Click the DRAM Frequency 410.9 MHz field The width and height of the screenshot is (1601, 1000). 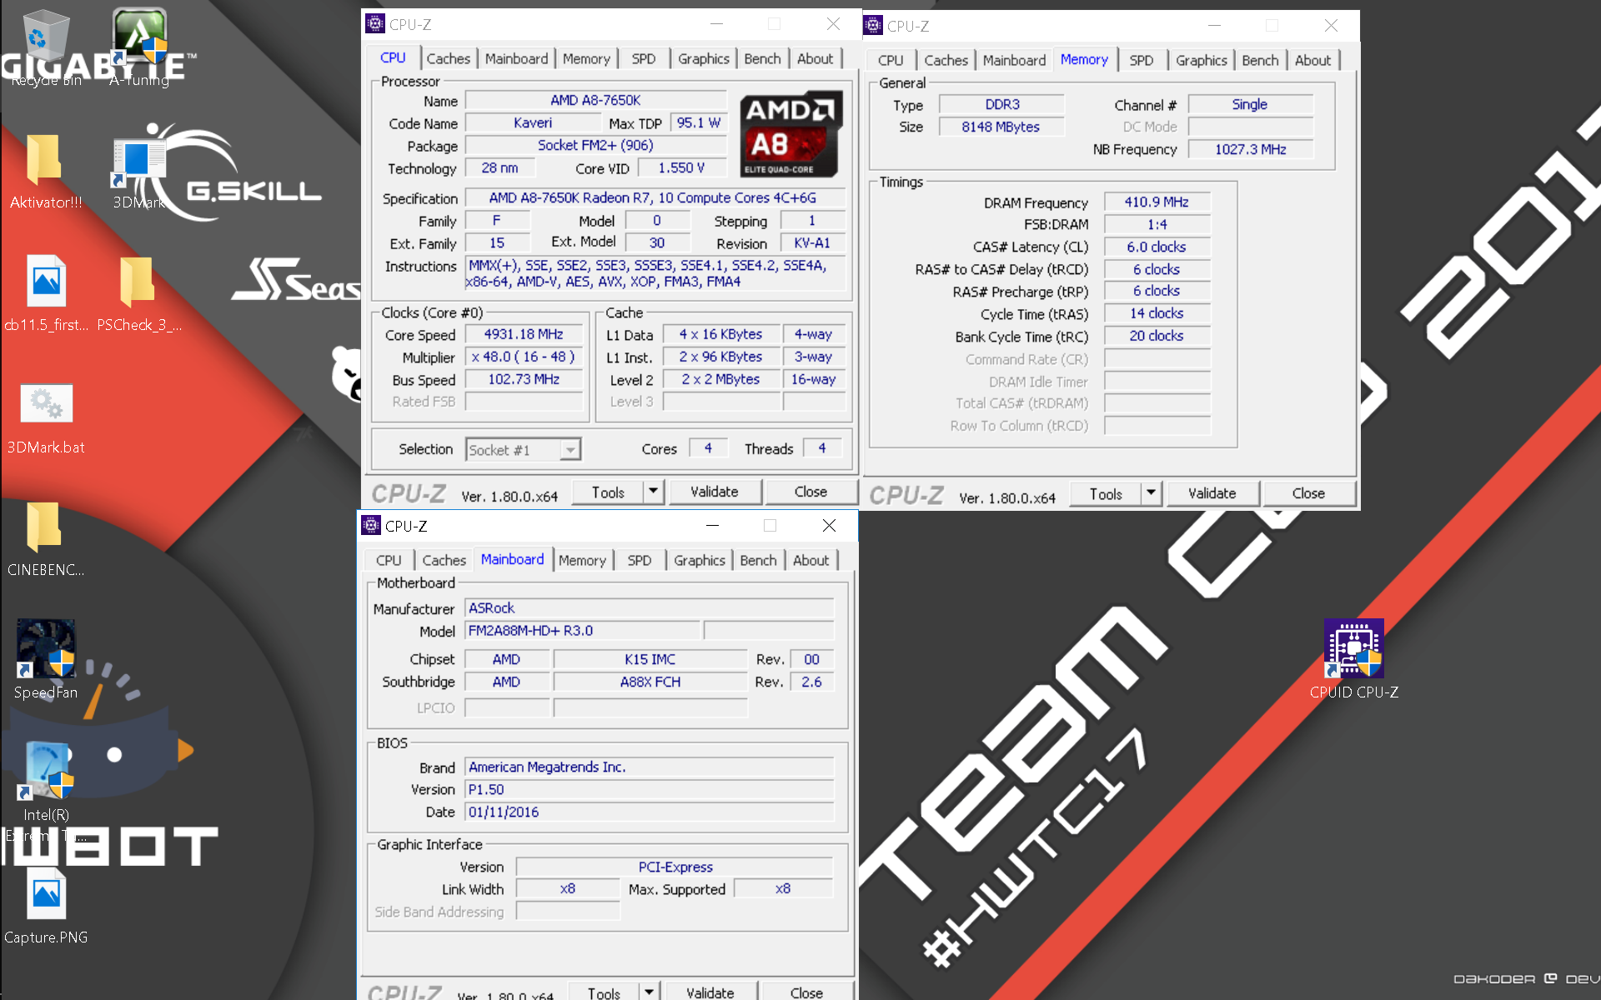coord(1157,202)
